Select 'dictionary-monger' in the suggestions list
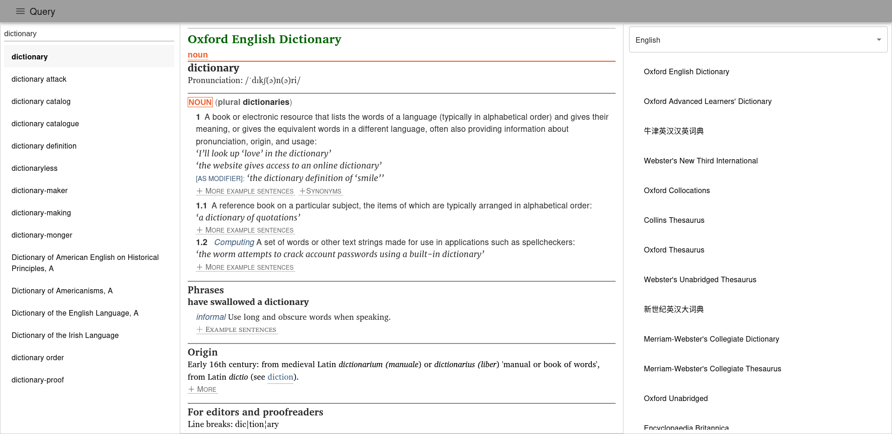 coord(42,235)
